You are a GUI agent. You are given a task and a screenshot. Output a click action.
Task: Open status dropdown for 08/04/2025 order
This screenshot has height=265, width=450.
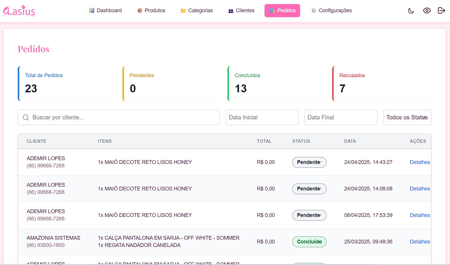pyautogui.click(x=309, y=215)
